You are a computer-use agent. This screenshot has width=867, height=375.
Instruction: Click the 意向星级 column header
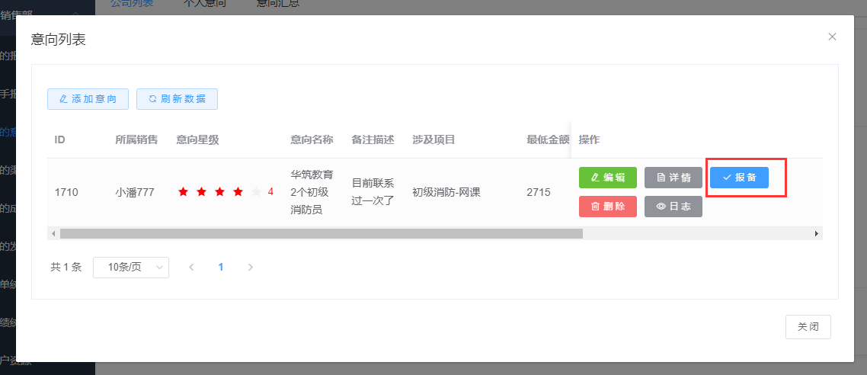197,139
